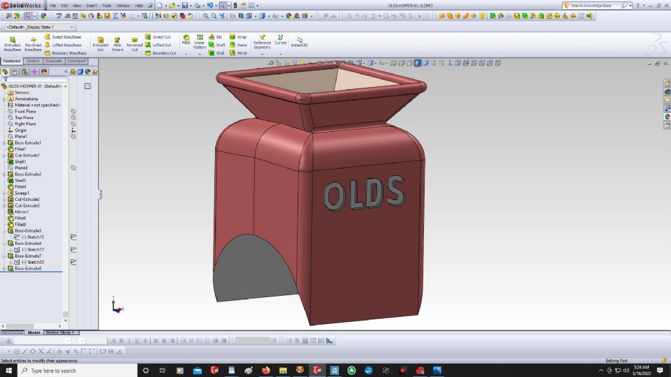
Task: Select the Revolved Boss/Base tool
Action: pyautogui.click(x=33, y=44)
